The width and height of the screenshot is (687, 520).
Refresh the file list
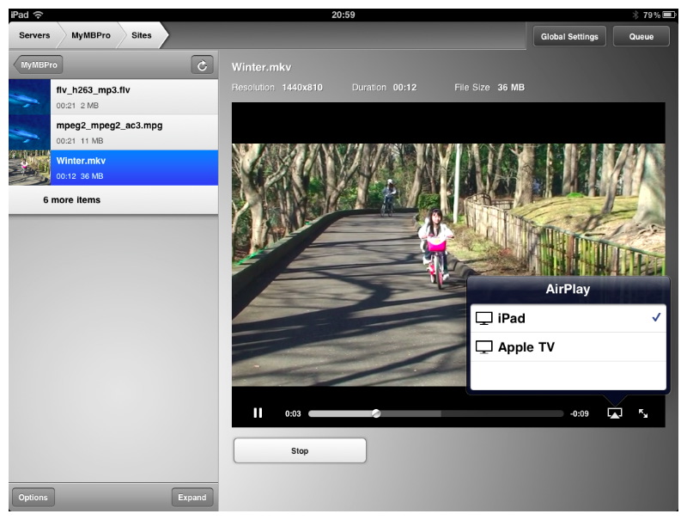click(x=202, y=65)
